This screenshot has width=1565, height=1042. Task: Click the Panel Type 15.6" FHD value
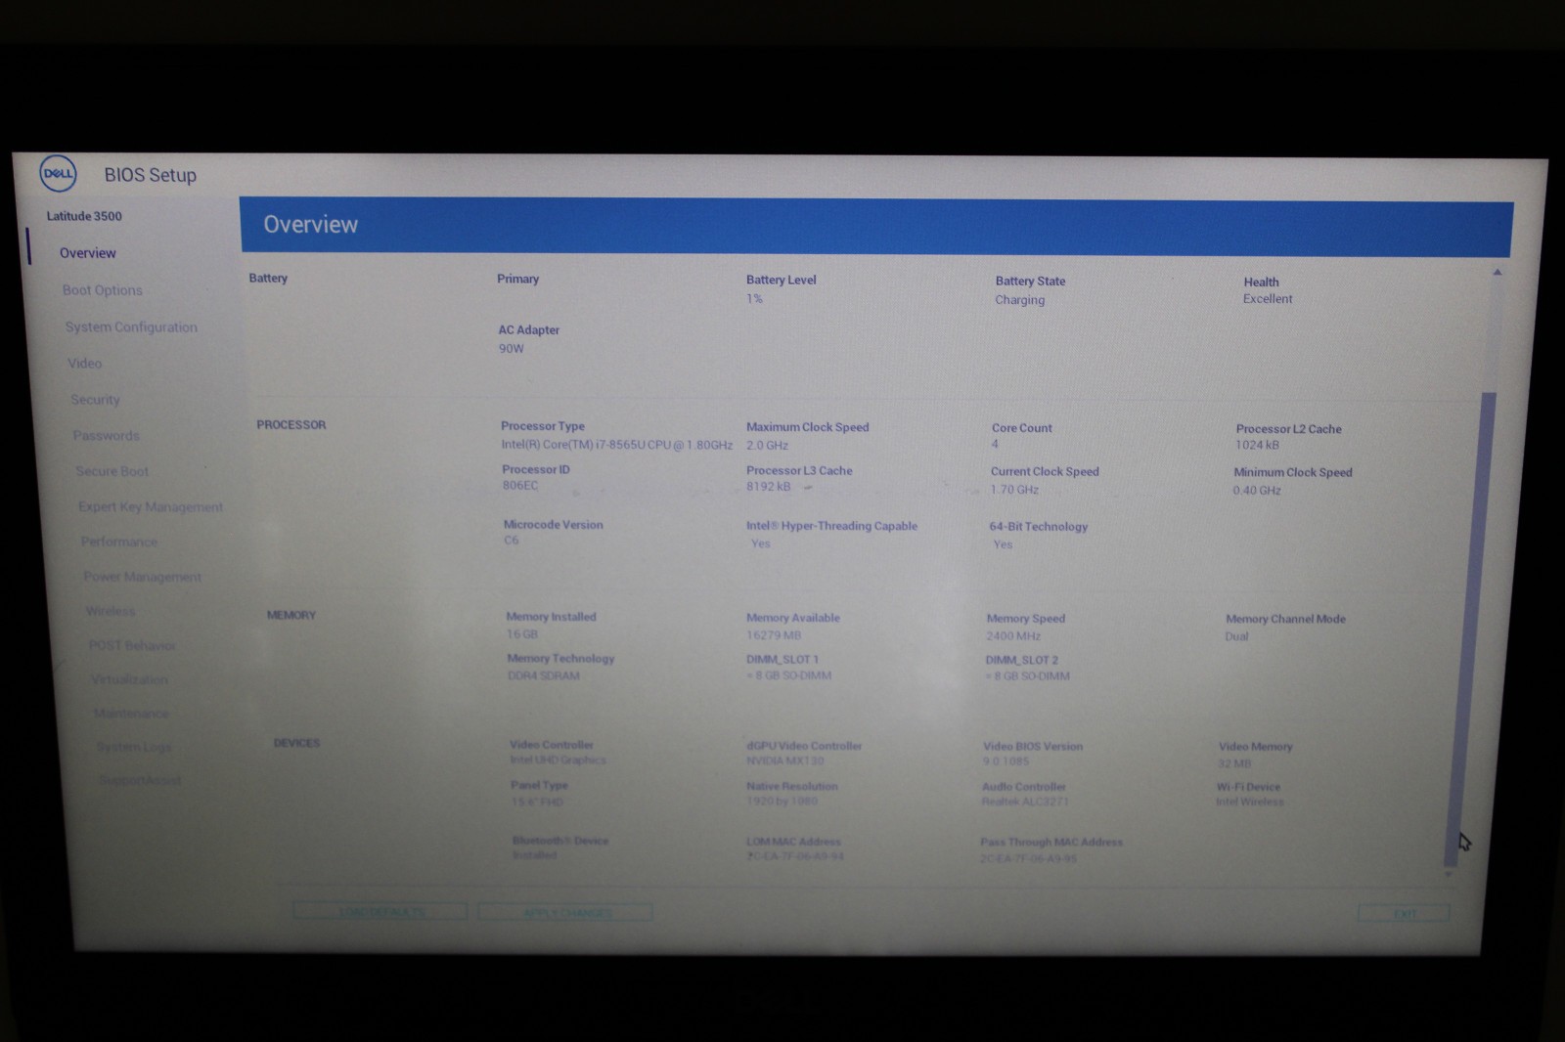click(537, 802)
